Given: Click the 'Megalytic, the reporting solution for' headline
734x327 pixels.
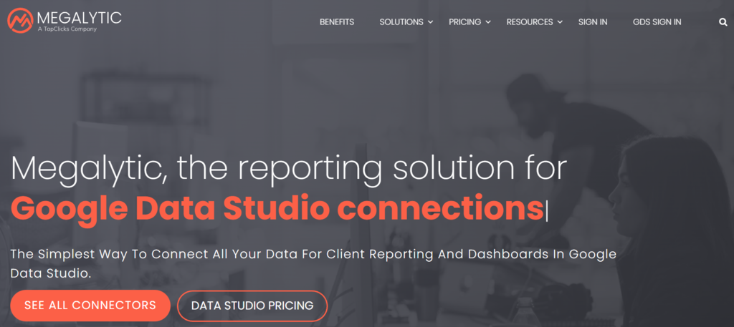Looking at the screenshot, I should point(289,170).
